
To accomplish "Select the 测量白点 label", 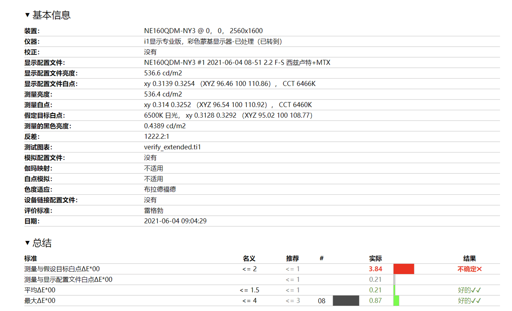I will click(38, 105).
